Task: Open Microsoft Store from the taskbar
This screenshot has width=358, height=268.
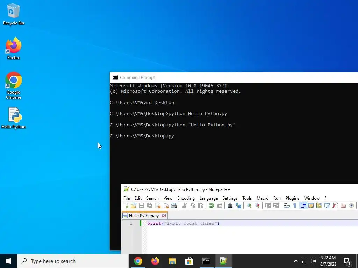Action: [189, 261]
